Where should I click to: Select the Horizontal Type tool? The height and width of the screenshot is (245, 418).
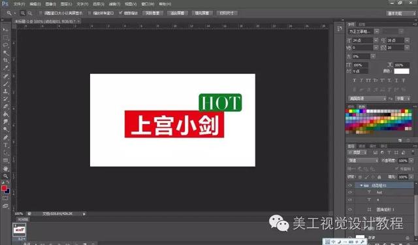click(5, 145)
